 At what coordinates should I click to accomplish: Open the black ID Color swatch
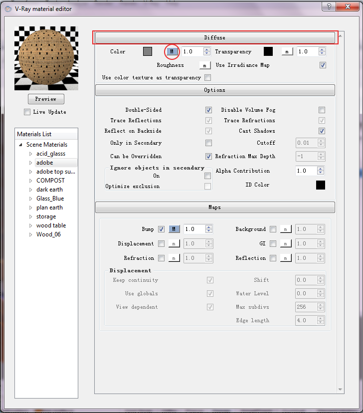tap(321, 185)
